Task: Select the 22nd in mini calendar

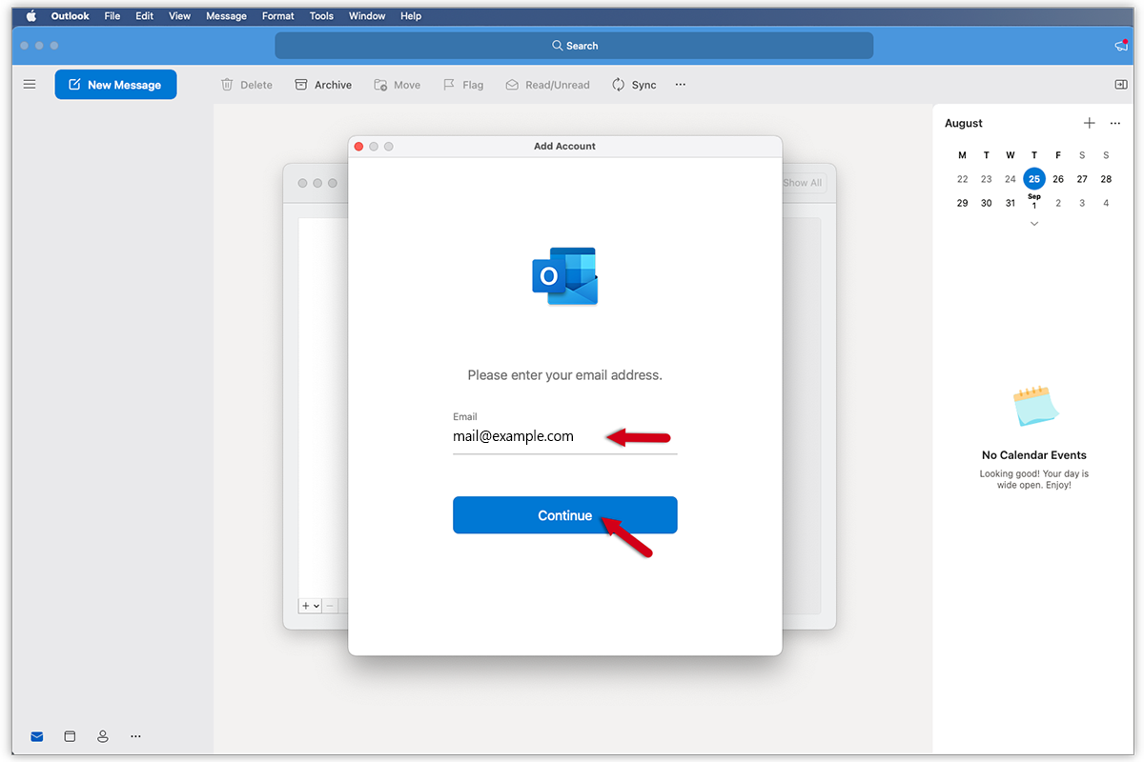Action: point(963,179)
